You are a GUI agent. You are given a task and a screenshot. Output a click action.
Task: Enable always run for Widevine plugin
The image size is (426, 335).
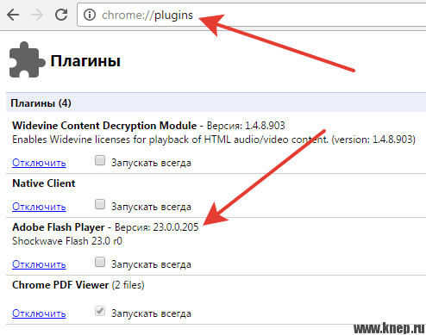tap(100, 160)
